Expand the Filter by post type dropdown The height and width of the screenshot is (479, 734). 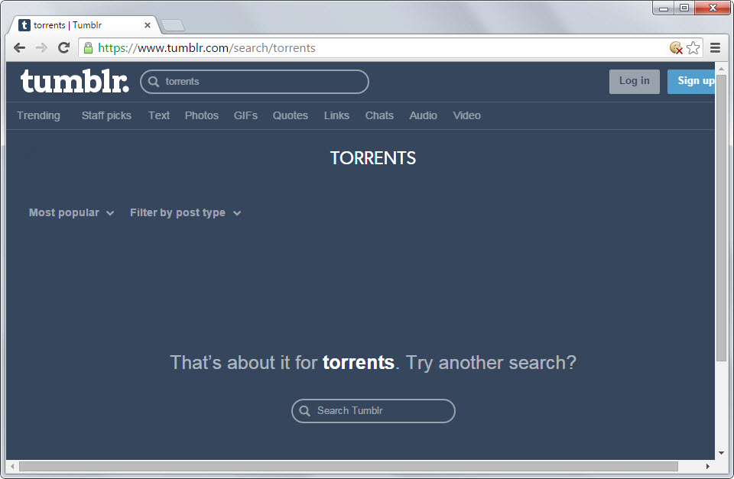pos(185,213)
